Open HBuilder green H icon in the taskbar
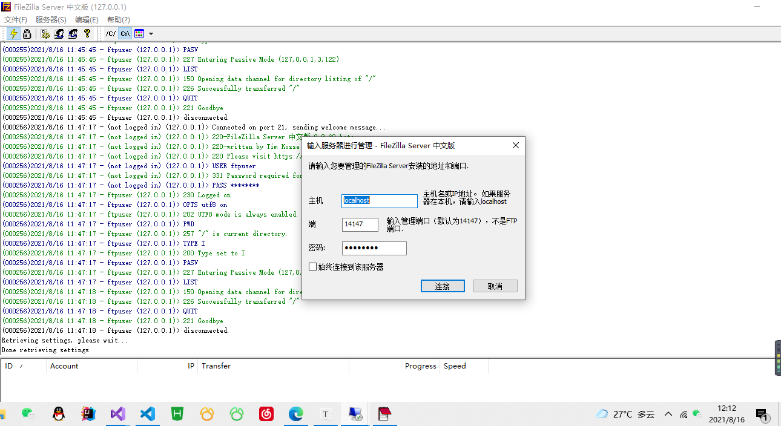Screen dimensions: 781x426 click(x=177, y=415)
